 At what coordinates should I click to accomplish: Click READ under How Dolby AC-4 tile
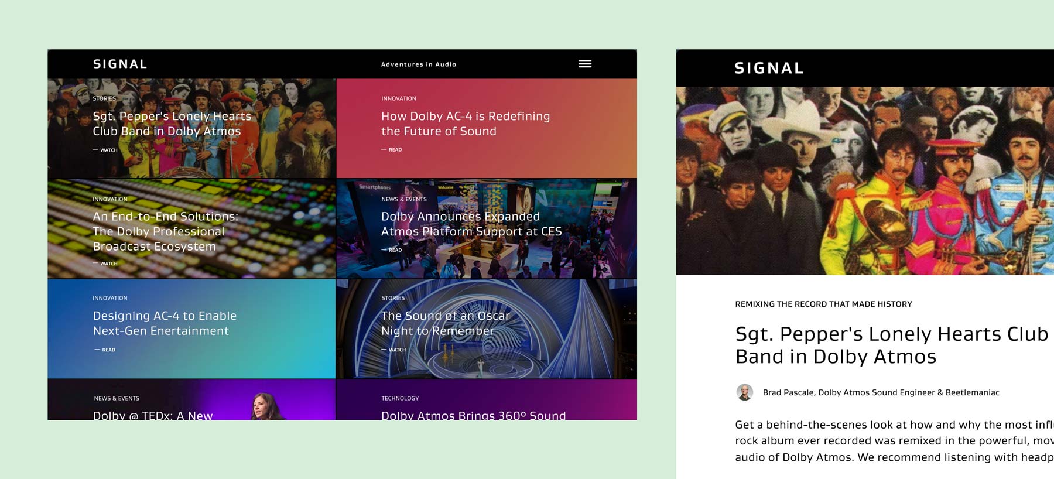[392, 150]
